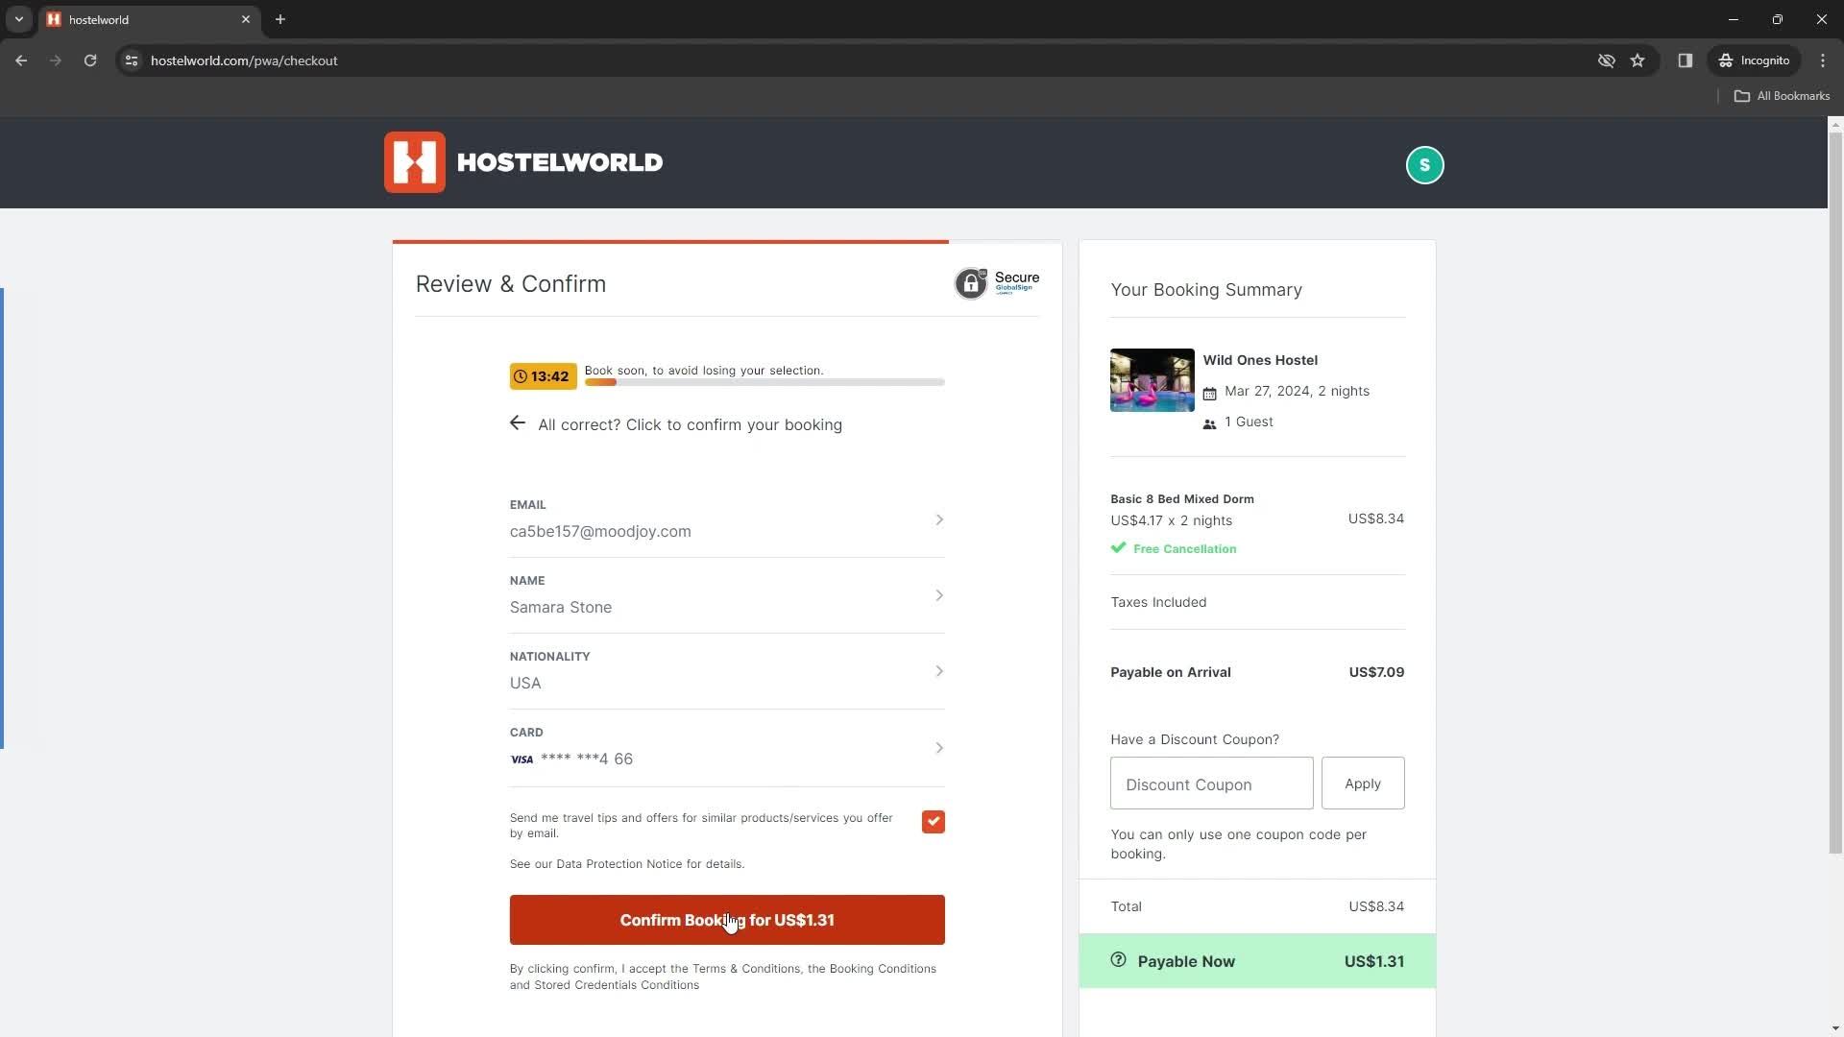
Task: Open the All Bookmarks folder
Action: [1782, 96]
